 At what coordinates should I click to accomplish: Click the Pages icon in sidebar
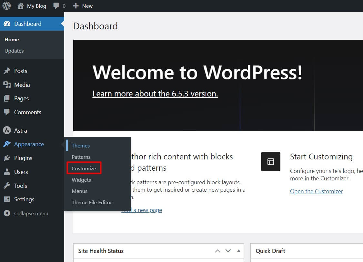(x=7, y=98)
